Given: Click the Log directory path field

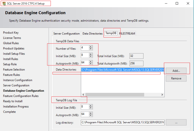Looking at the screenshot, I should tap(123, 123).
